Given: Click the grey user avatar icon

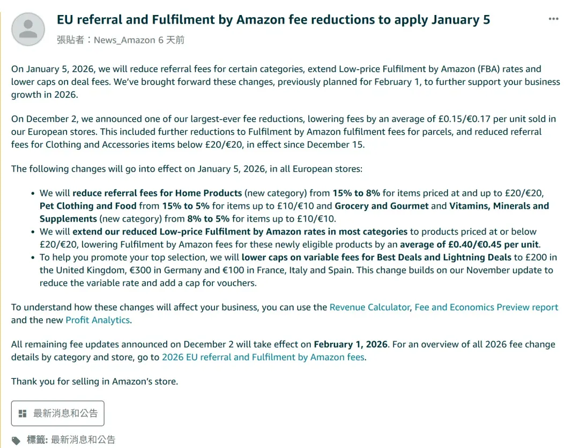Looking at the screenshot, I should tap(28, 29).
